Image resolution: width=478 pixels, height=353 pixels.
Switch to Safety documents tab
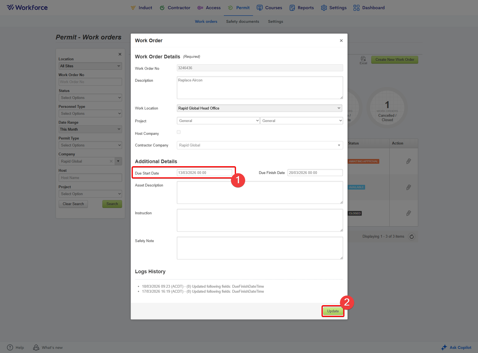(x=242, y=21)
